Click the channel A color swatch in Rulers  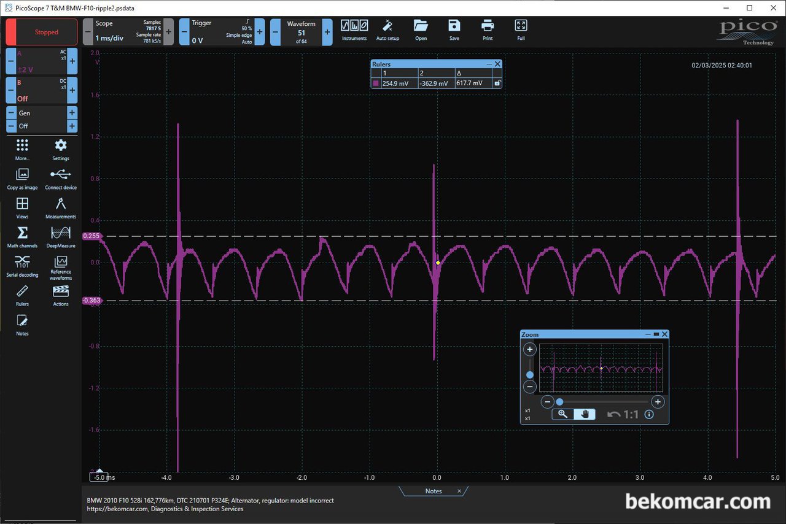[x=376, y=83]
